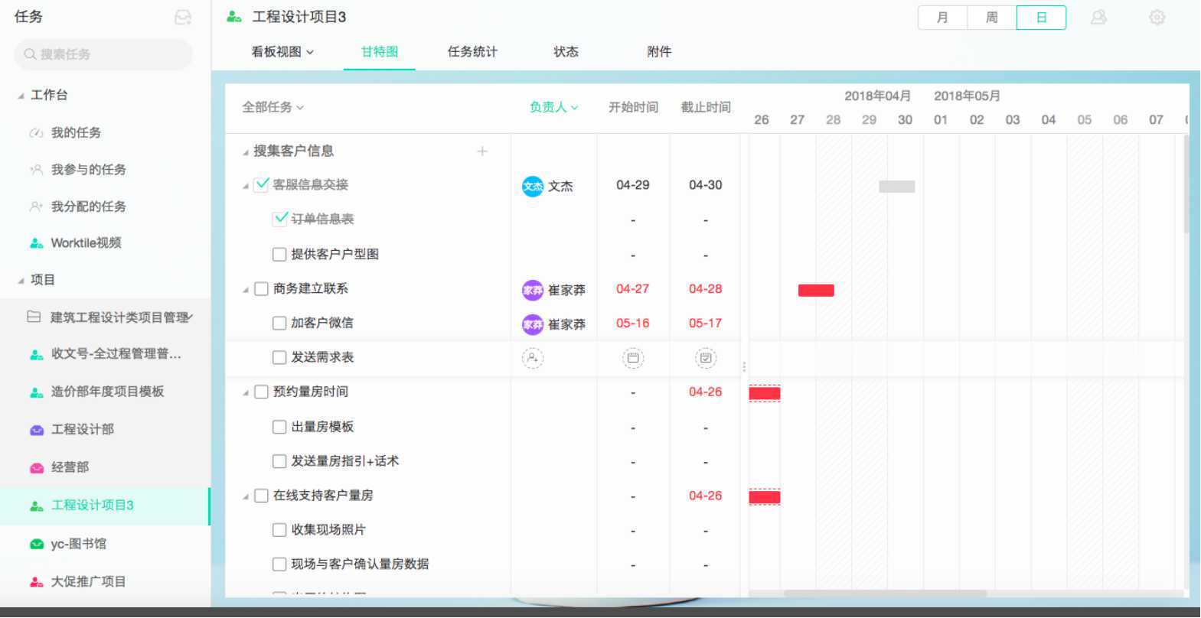Switch to 状态 tab
Screen dimensions: 1201x618
566,52
